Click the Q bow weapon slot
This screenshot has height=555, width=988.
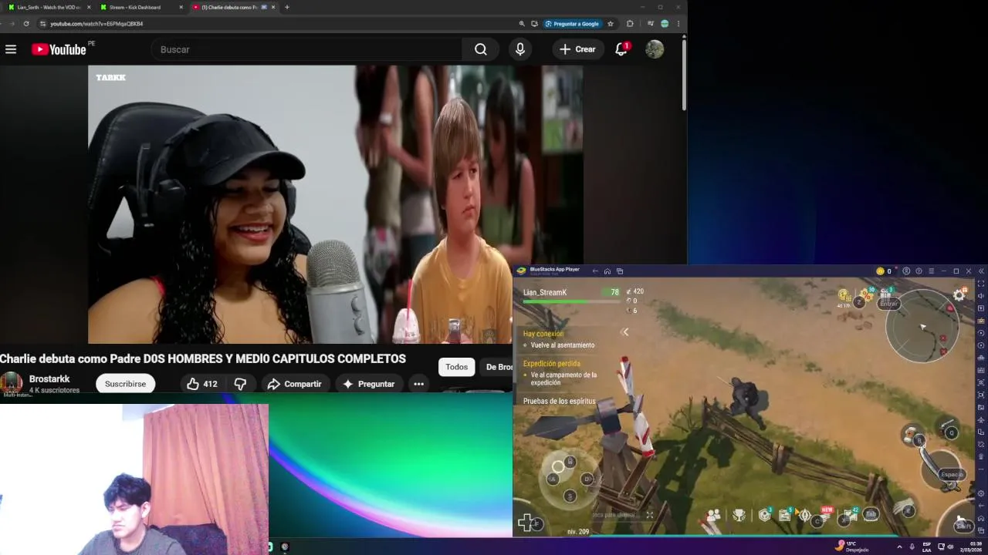[x=948, y=428]
